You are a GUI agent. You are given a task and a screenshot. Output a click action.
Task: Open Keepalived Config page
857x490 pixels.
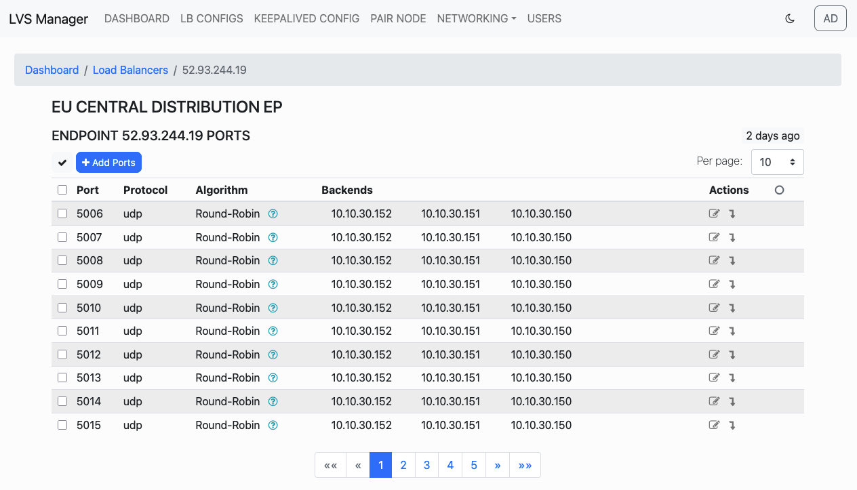[x=306, y=18]
